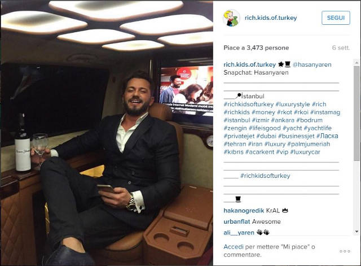Open the rich.kids.of.turkey profile avatar
This screenshot has width=361, height=266.
(231, 18)
